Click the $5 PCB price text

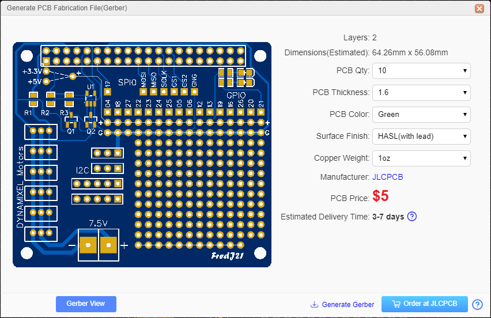click(380, 196)
